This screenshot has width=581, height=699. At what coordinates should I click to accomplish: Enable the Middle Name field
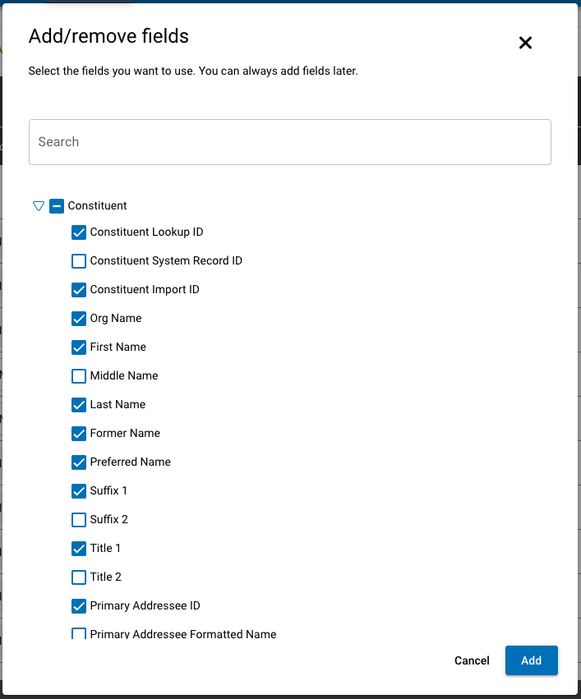click(79, 376)
